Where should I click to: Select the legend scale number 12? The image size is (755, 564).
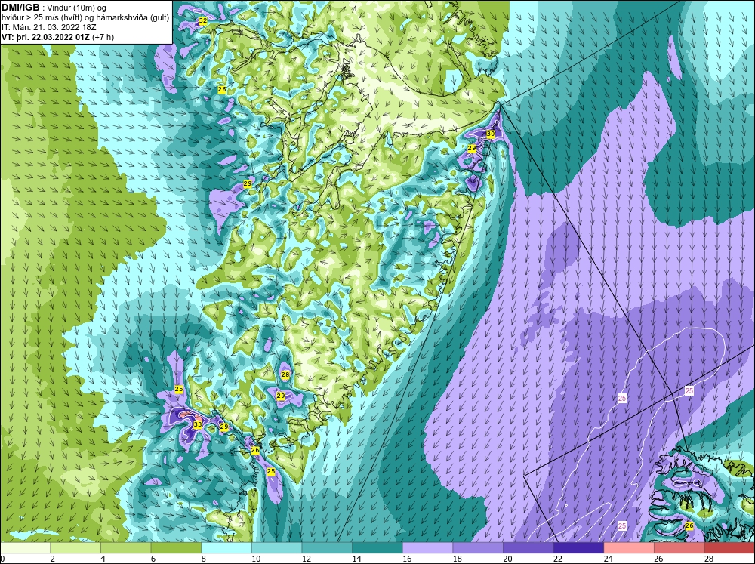tap(307, 559)
